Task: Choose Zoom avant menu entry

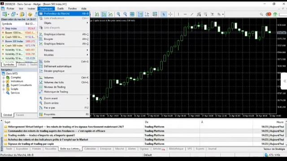Action: (64, 98)
